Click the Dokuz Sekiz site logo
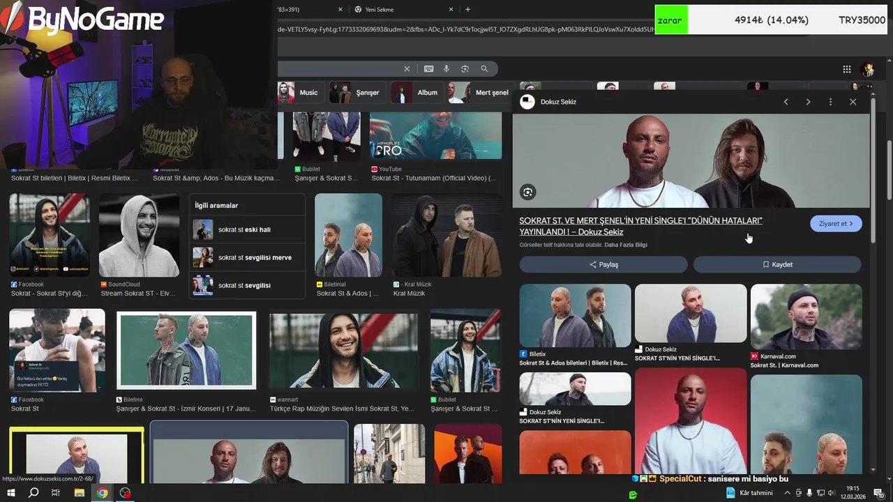 [x=527, y=102]
